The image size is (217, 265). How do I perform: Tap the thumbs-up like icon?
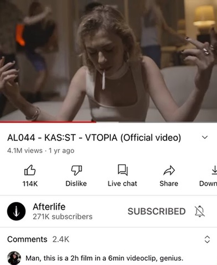[30, 170]
